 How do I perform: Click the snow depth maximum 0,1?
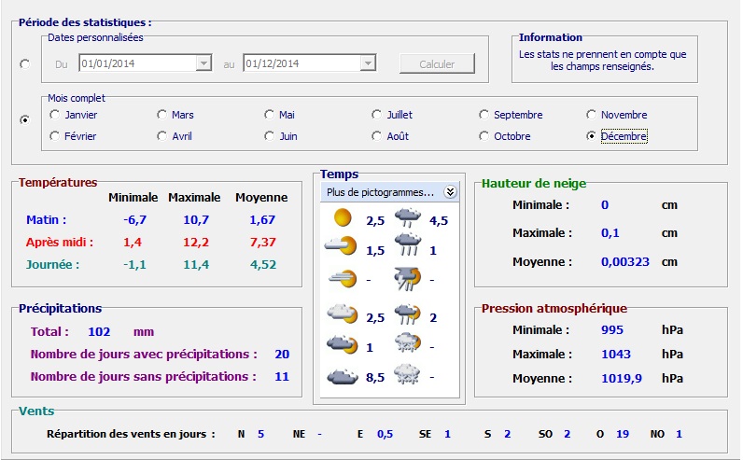(x=610, y=232)
